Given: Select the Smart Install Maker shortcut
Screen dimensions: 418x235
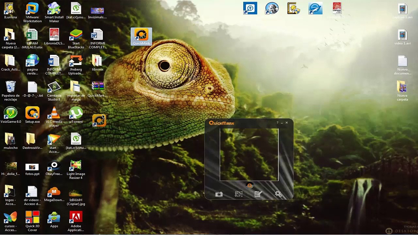Looking at the screenshot, I should click(54, 12).
